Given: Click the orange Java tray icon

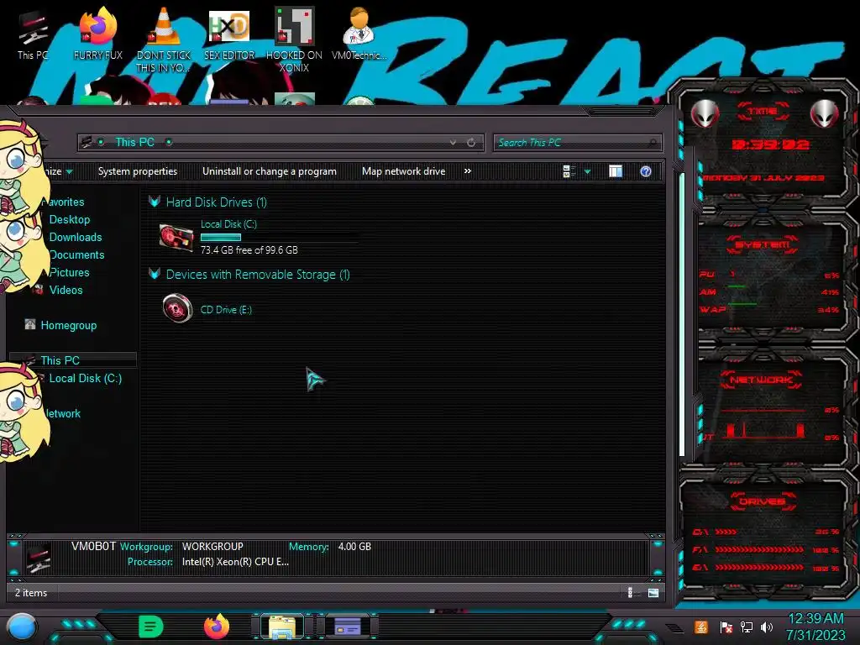Looking at the screenshot, I should (701, 627).
